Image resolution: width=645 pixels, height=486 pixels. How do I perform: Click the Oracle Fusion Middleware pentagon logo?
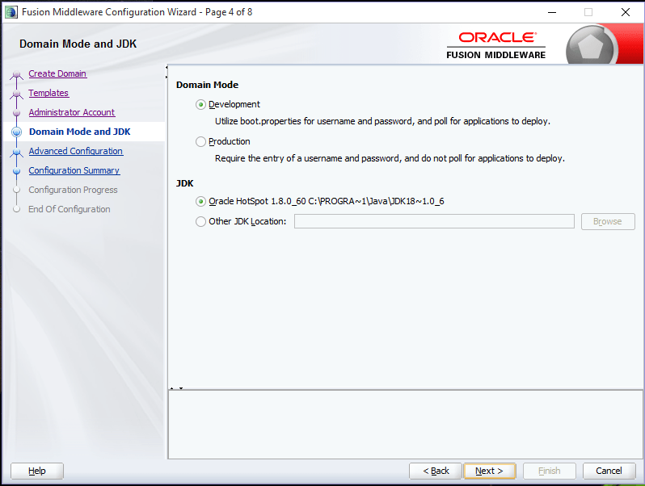590,47
